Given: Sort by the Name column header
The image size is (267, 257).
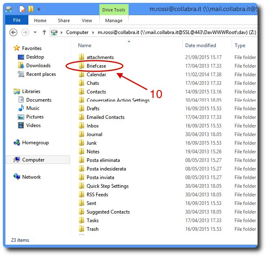Looking at the screenshot, I should [x=85, y=45].
